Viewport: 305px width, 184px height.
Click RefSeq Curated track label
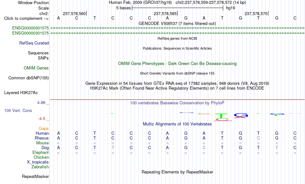coord(34,43)
